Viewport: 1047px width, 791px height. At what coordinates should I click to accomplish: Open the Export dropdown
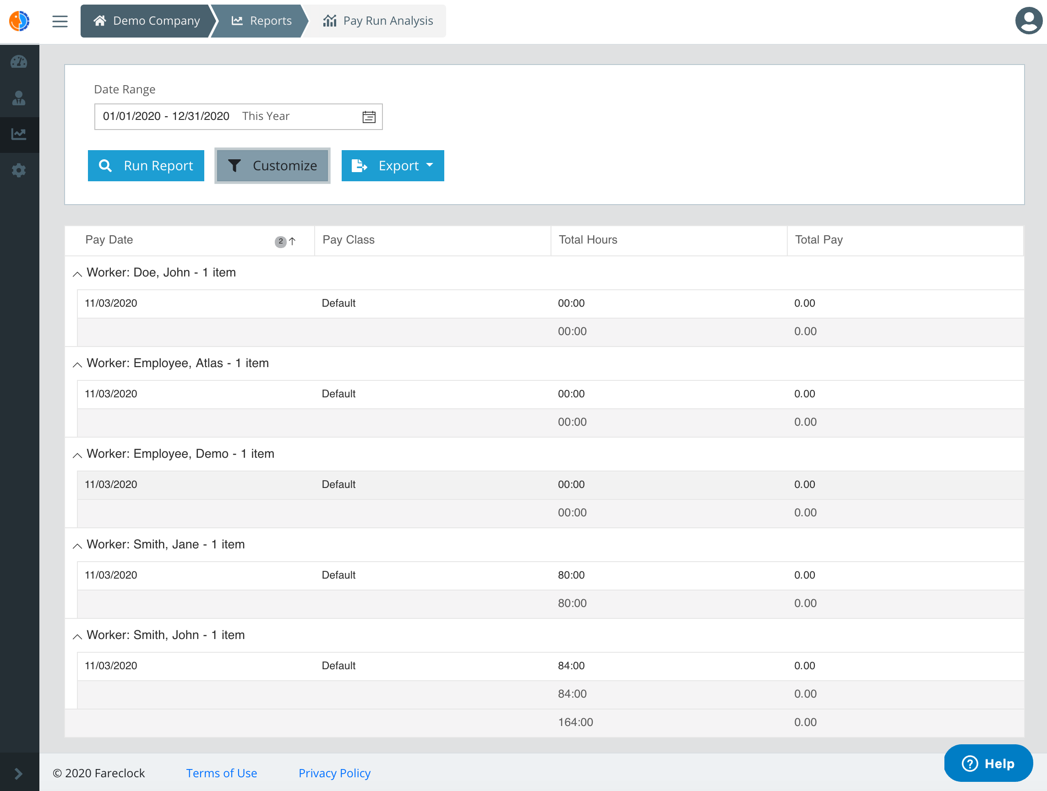click(393, 166)
